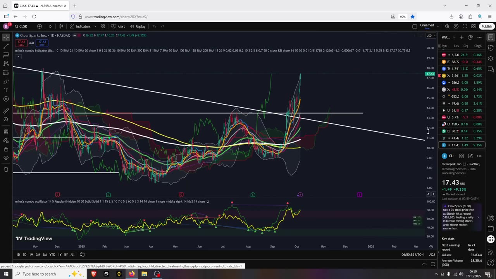
Task: Open the go to date calendar icon
Action: 83,255
